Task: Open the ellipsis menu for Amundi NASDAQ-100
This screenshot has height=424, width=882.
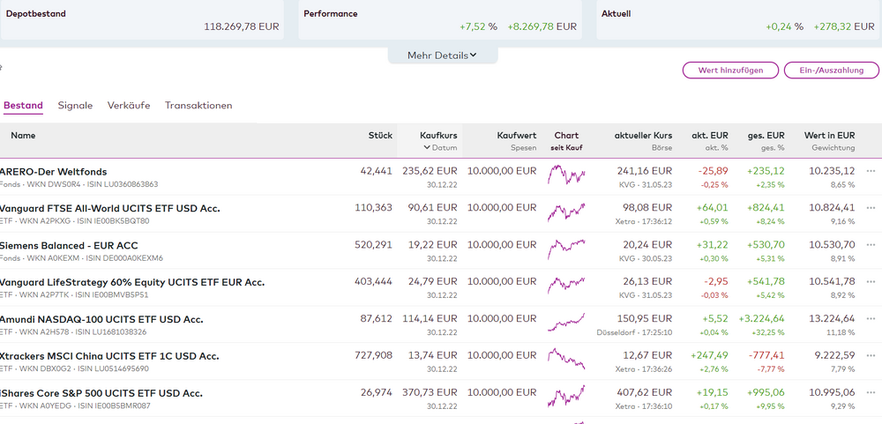Action: 871,319
